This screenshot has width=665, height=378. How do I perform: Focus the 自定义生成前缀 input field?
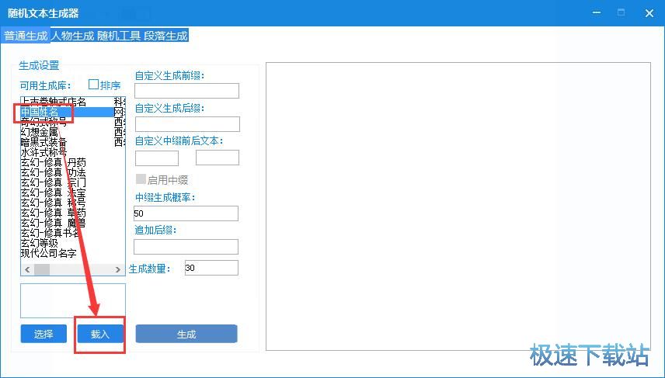point(186,91)
